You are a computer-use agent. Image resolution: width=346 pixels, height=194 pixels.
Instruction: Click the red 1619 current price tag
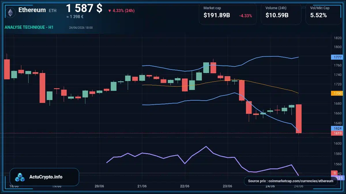pyautogui.click(x=336, y=133)
